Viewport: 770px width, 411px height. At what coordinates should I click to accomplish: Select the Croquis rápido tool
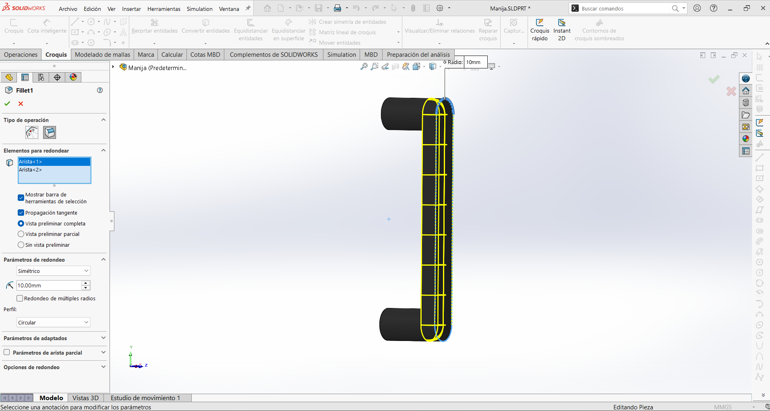(x=540, y=30)
